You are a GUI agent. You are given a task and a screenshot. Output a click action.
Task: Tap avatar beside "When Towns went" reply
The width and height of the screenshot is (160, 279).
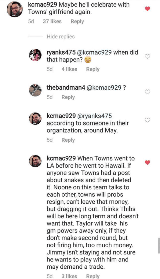click(35, 162)
